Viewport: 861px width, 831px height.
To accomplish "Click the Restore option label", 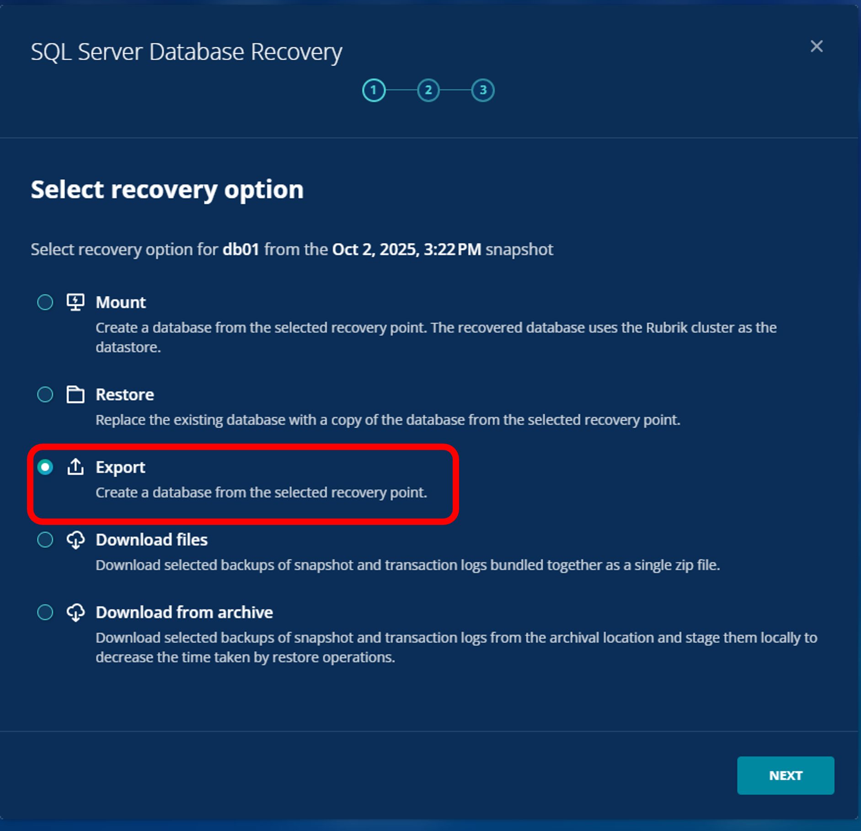I will coord(124,394).
